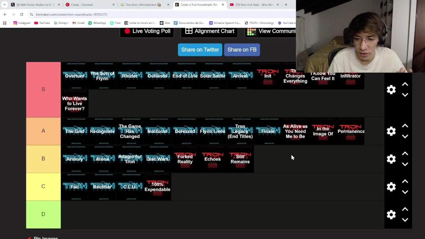Move D tier row down with arrow

[405, 220]
